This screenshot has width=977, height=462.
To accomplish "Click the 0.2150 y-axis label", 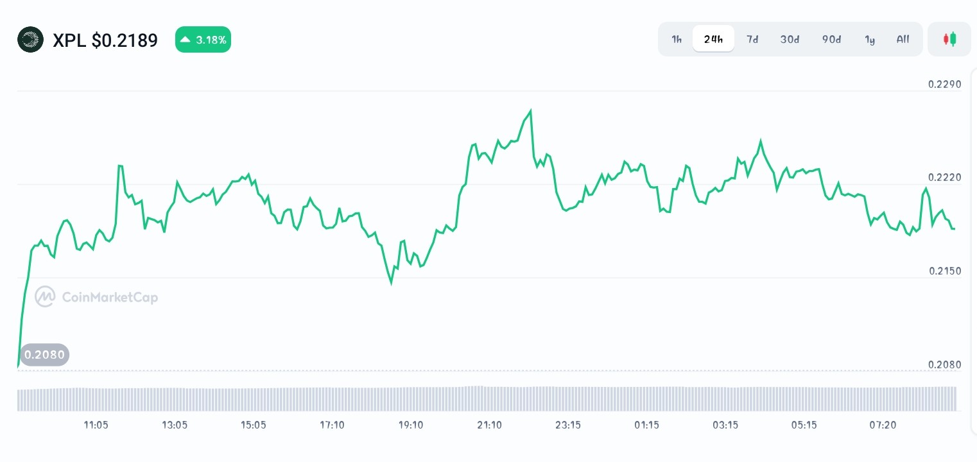I will [x=945, y=271].
